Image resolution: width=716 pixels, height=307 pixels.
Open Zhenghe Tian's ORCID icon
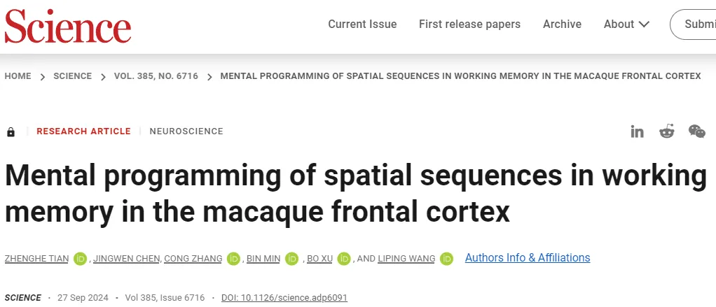(x=80, y=259)
